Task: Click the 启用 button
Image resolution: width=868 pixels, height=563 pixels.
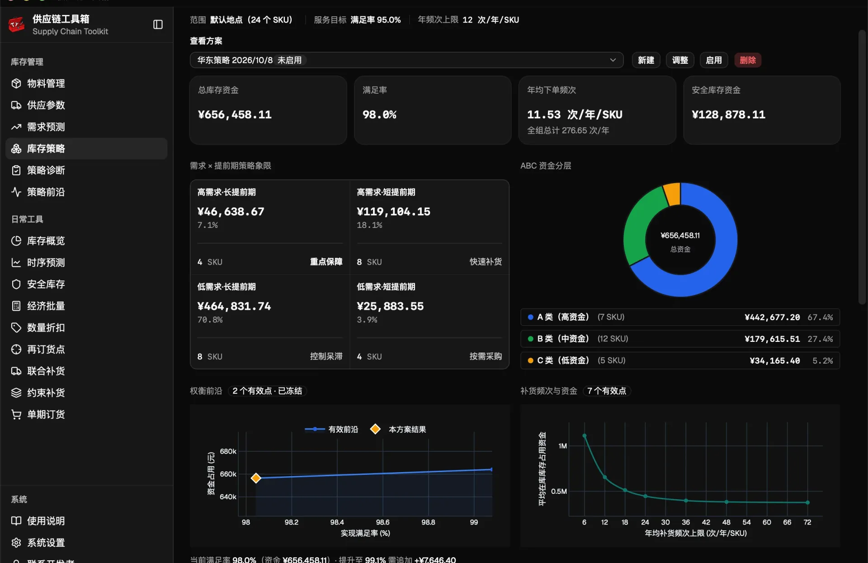Action: point(713,60)
